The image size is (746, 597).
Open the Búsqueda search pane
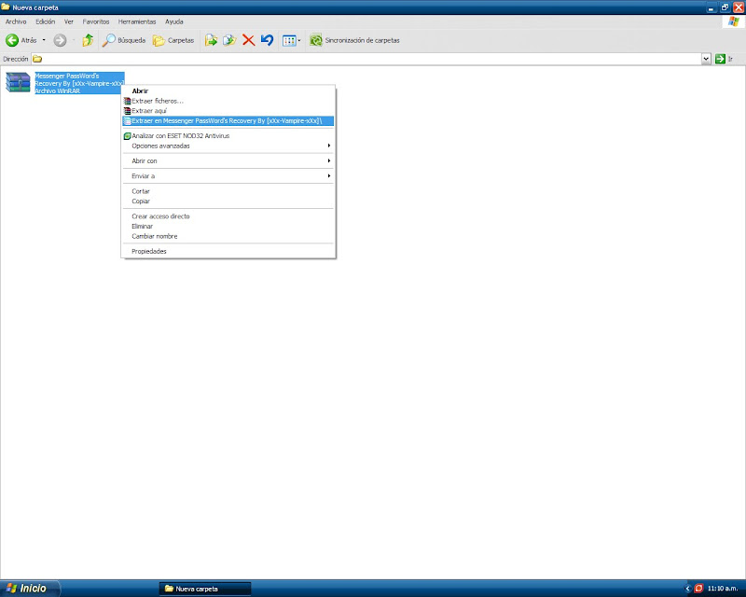tap(124, 40)
